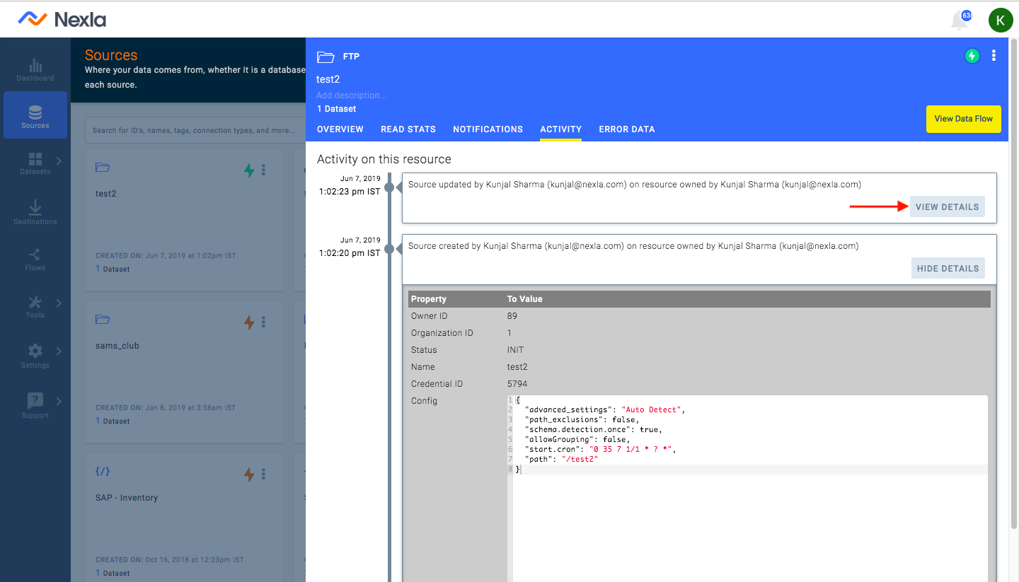Click the Sources page heading
This screenshot has height=582, width=1019.
[x=111, y=55]
